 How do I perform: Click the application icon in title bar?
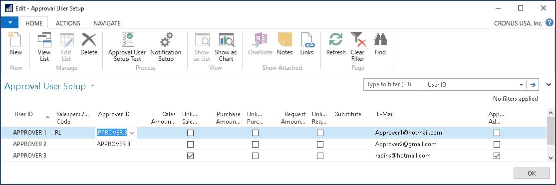coord(9,8)
